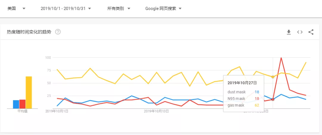
Task: Click the red data point on October 27
Action: (x=273, y=99)
